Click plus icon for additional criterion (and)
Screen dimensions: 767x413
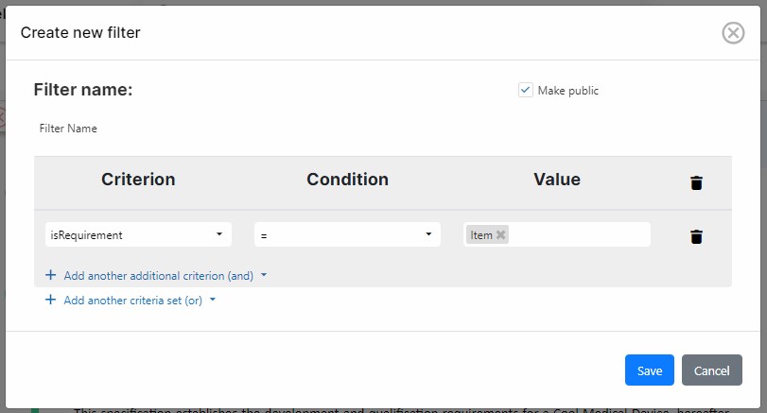(51, 276)
